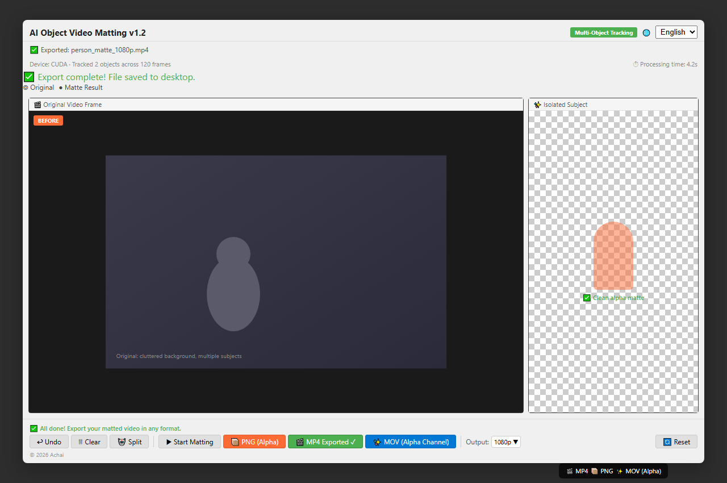Export as MOV (Alpha Channel)

point(411,442)
